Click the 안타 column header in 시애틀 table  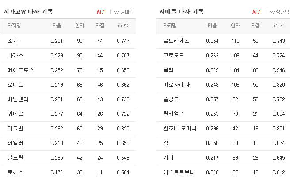pos(235,26)
